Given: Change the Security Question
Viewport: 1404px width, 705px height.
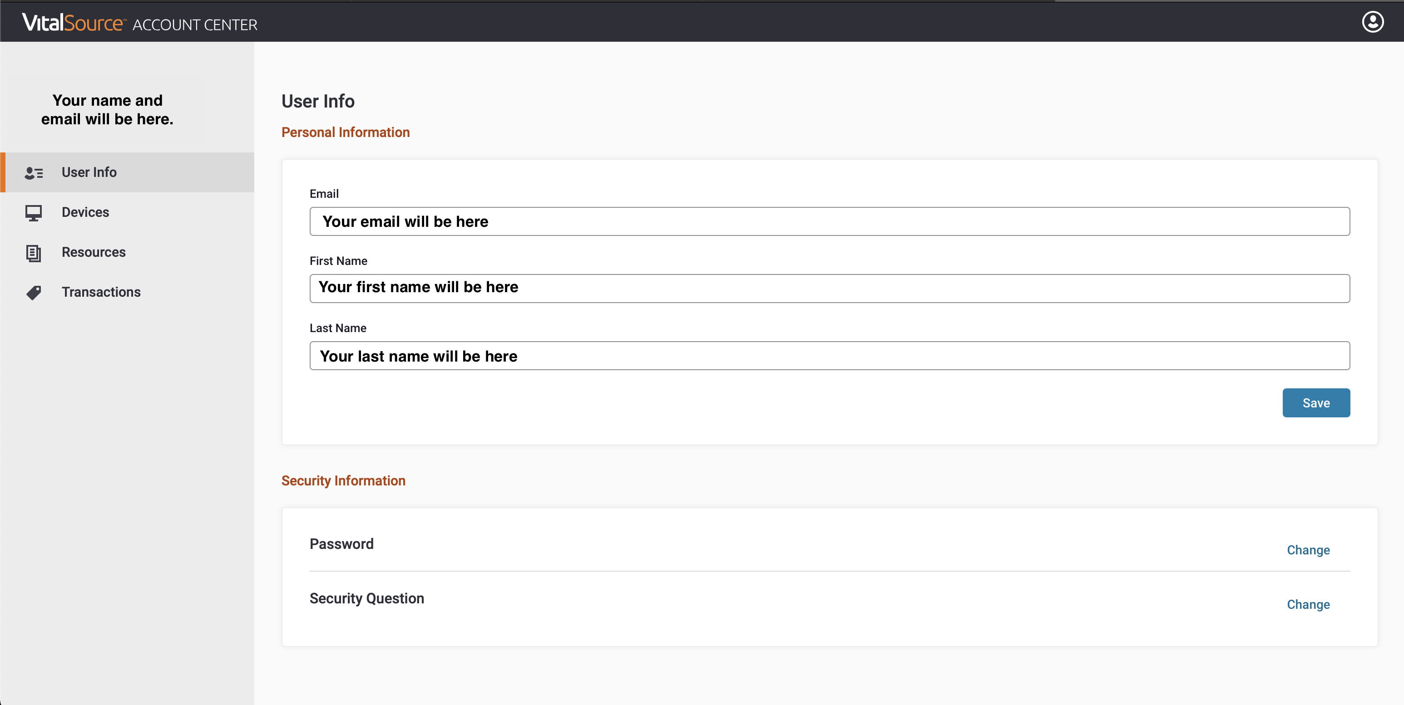Looking at the screenshot, I should click(x=1308, y=604).
